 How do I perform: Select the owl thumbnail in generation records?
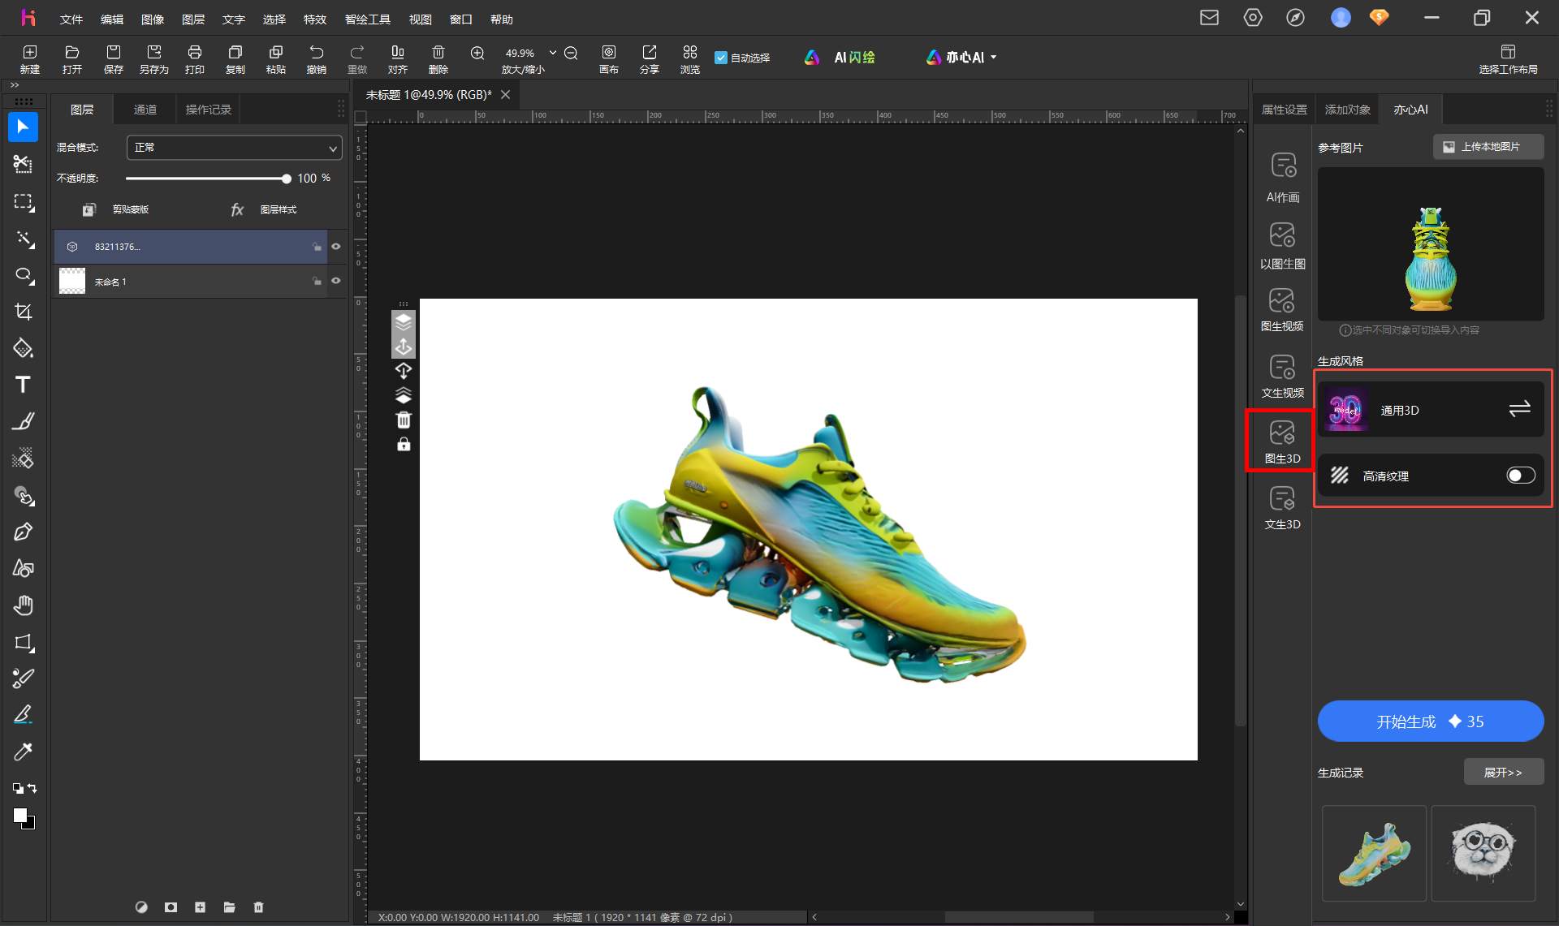[x=1483, y=854]
